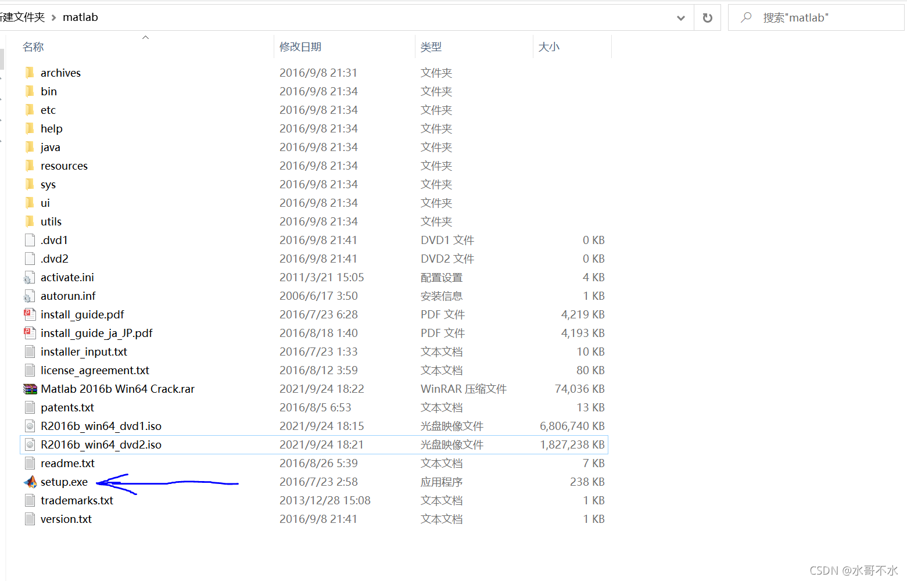Image resolution: width=907 pixels, height=581 pixels.
Task: Click the R2016b_win64_dvd1.iso disc image icon
Action: tap(30, 426)
